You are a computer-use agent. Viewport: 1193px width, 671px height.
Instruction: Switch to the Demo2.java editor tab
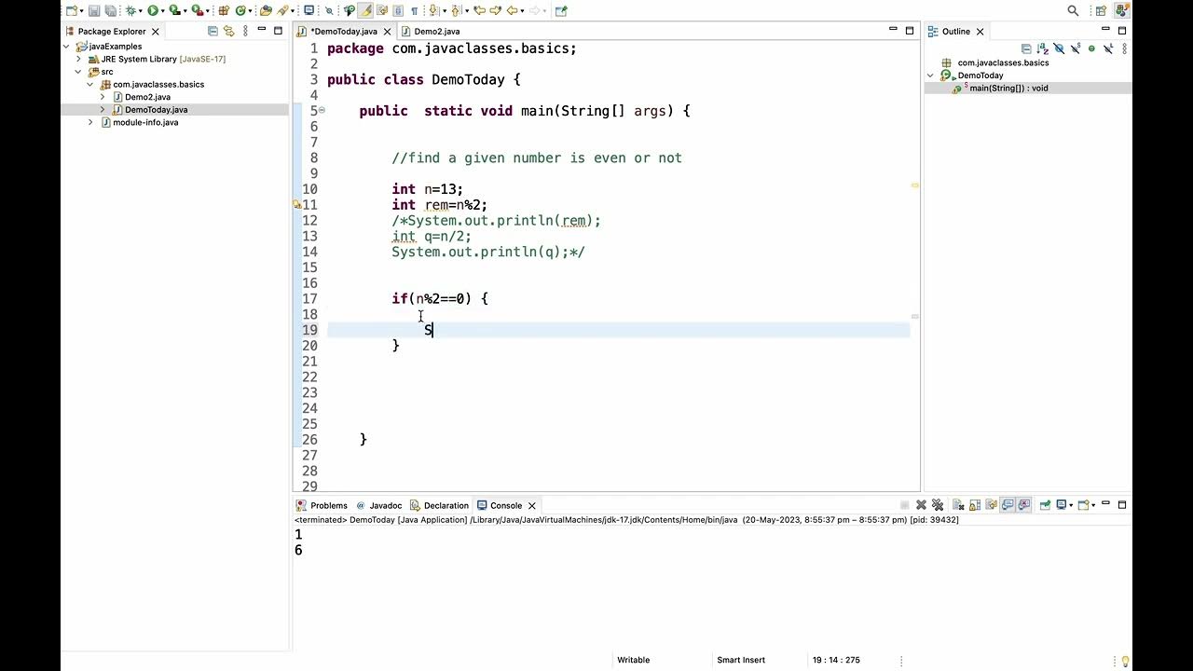pyautogui.click(x=437, y=32)
